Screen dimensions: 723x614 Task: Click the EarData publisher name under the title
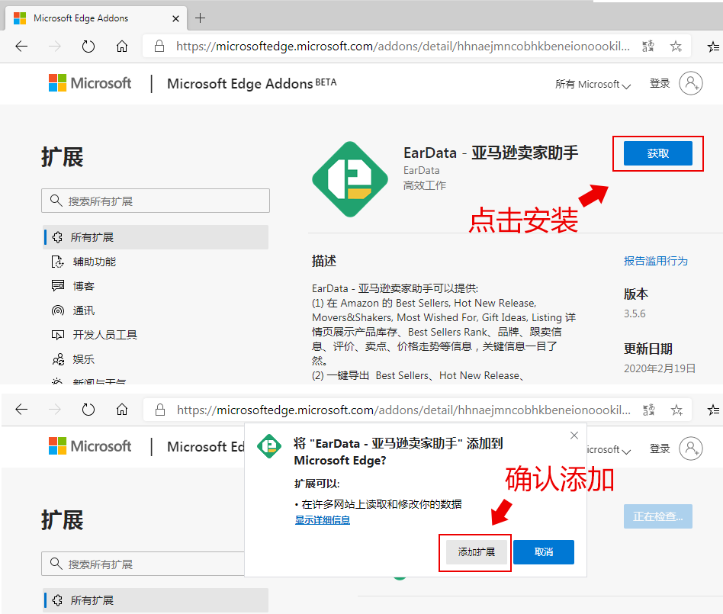pyautogui.click(x=422, y=170)
